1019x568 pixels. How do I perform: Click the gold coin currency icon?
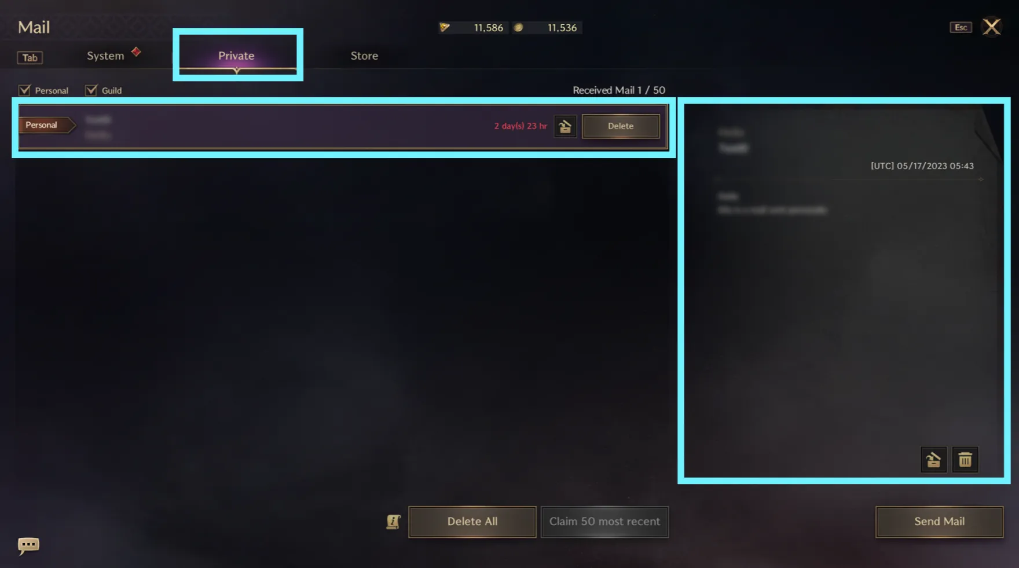point(519,27)
